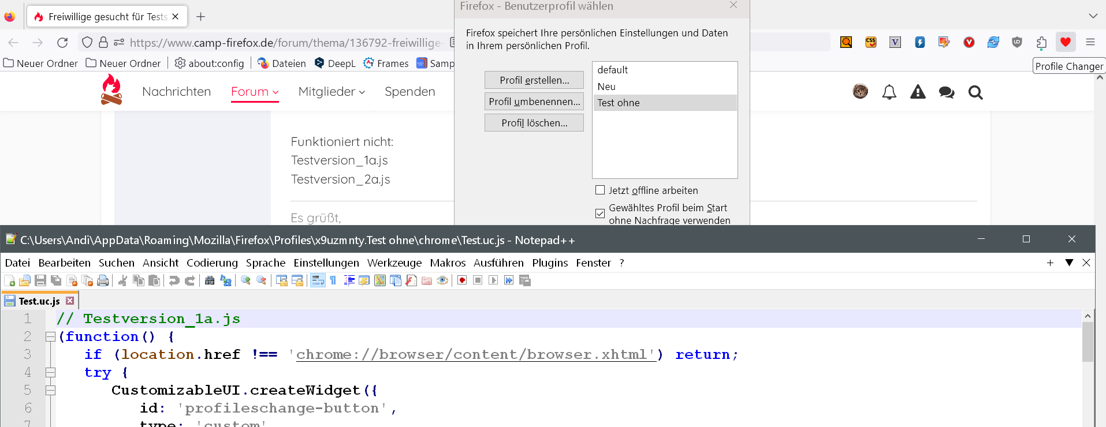
Task: Open the Notepad++ tab list down arrow
Action: 1069,263
